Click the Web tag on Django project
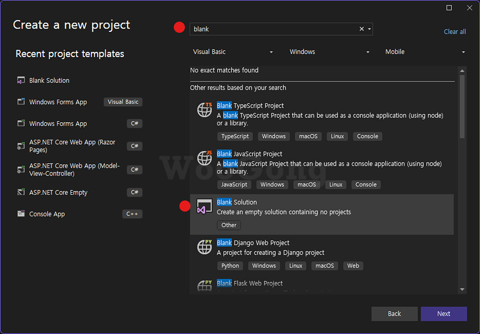The width and height of the screenshot is (480, 334). click(353, 266)
